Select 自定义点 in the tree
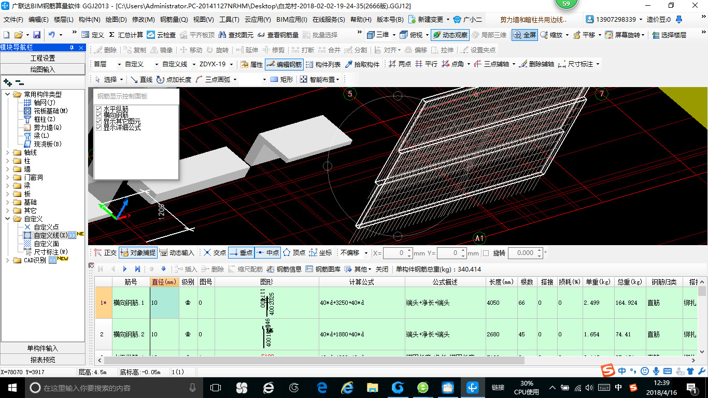This screenshot has height=398, width=708. [x=46, y=227]
